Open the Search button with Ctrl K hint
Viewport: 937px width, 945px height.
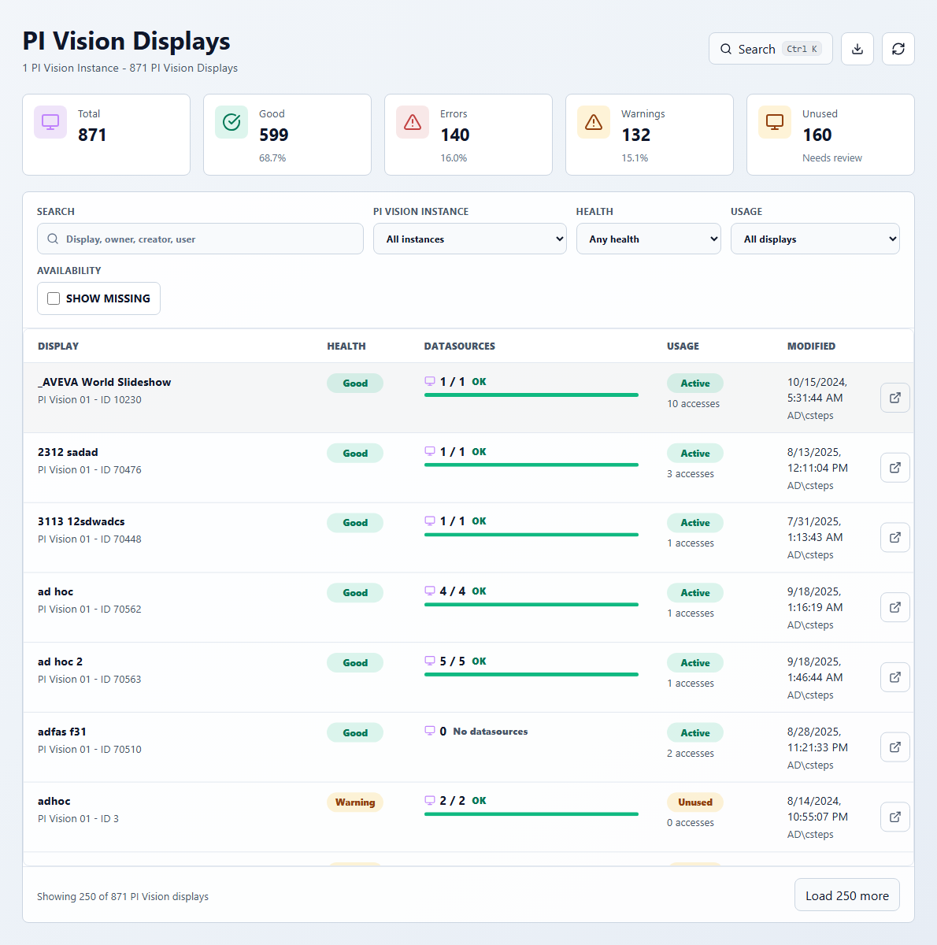[771, 49]
